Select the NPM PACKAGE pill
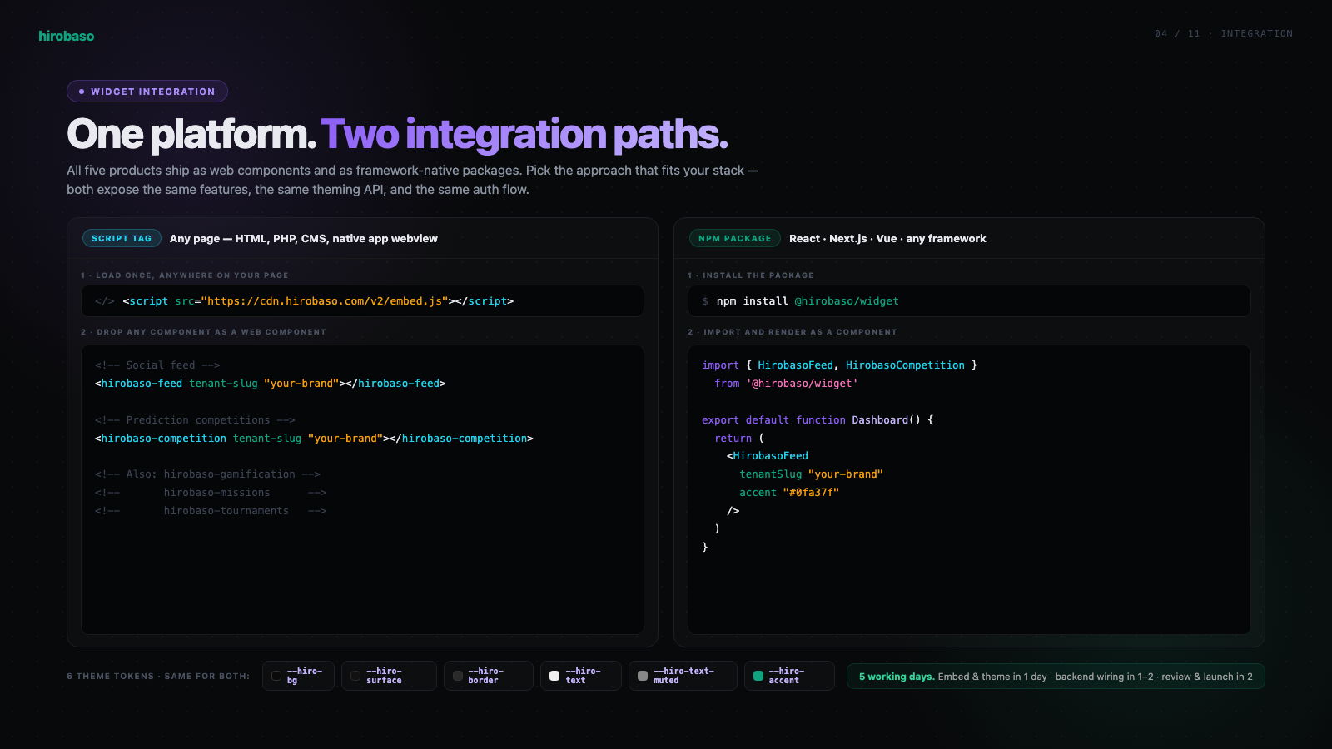1332x749 pixels. click(x=735, y=238)
